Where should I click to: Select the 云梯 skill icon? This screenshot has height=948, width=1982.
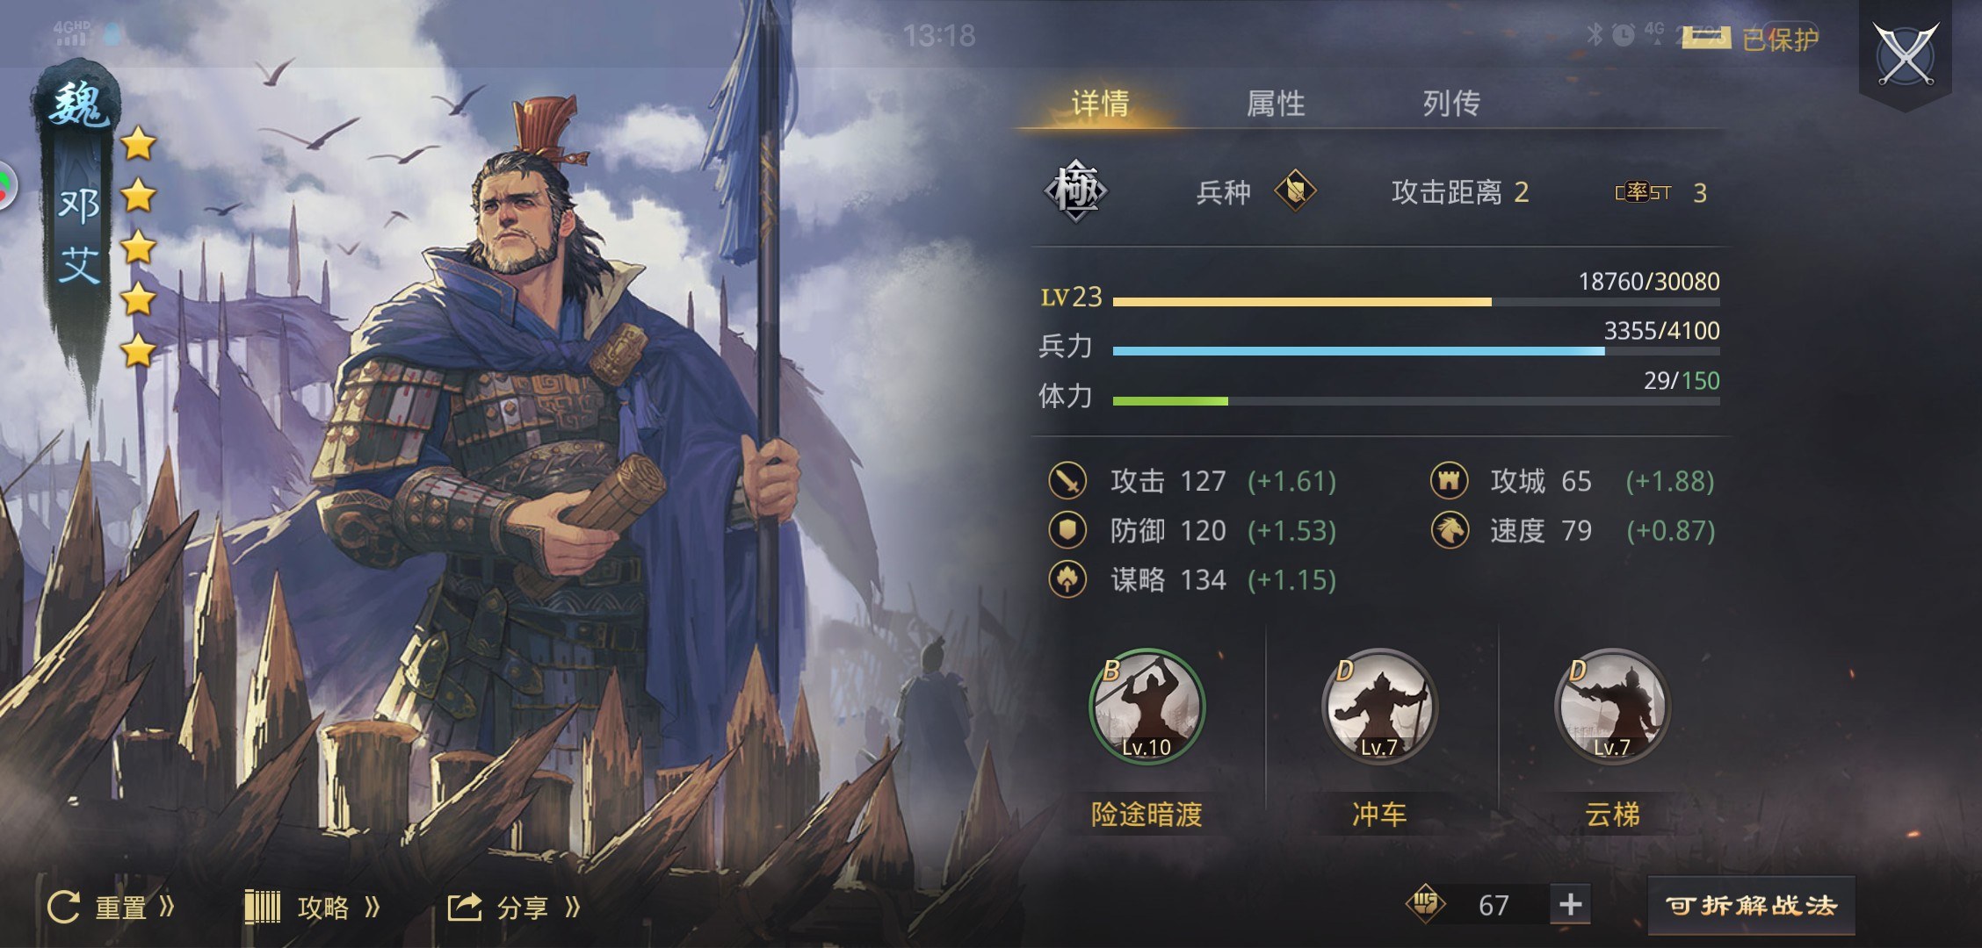(x=1612, y=707)
